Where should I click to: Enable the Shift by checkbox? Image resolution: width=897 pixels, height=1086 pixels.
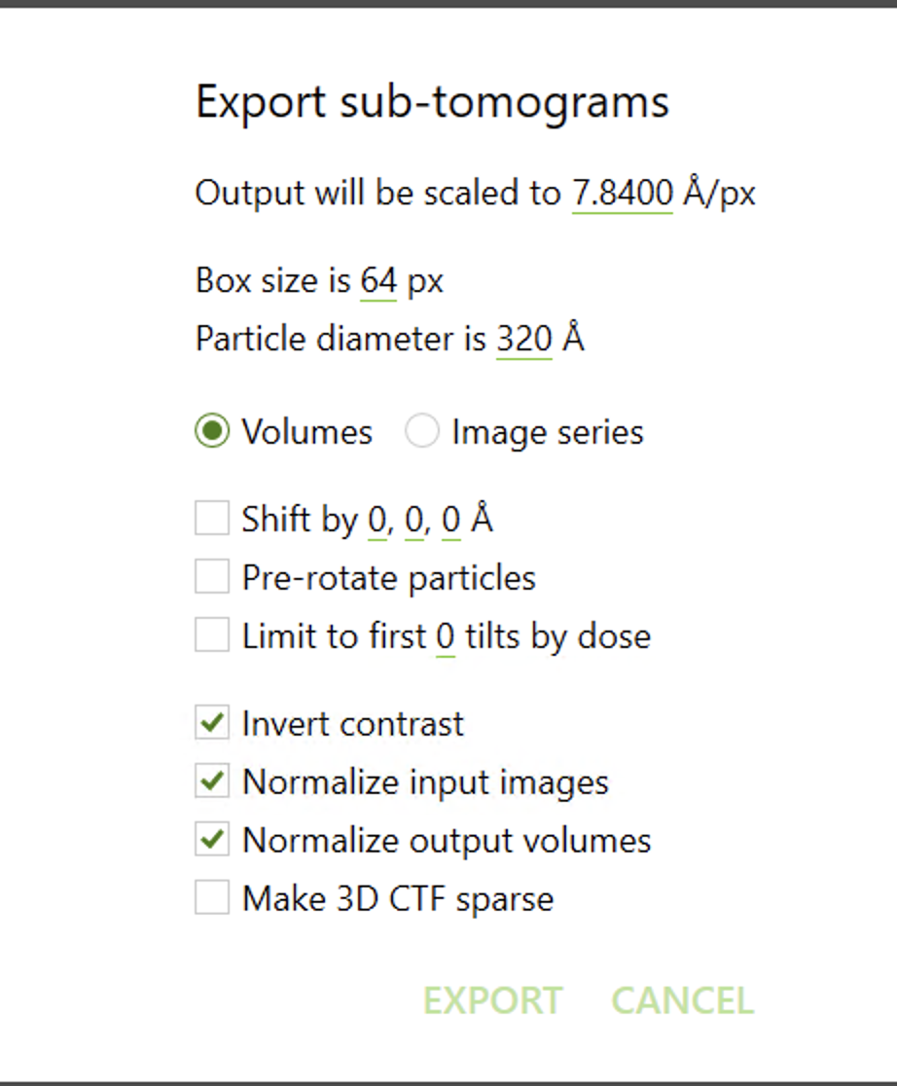[x=212, y=519]
